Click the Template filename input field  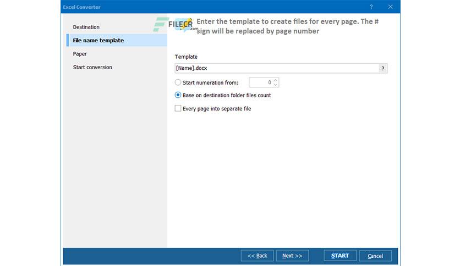coord(277,68)
